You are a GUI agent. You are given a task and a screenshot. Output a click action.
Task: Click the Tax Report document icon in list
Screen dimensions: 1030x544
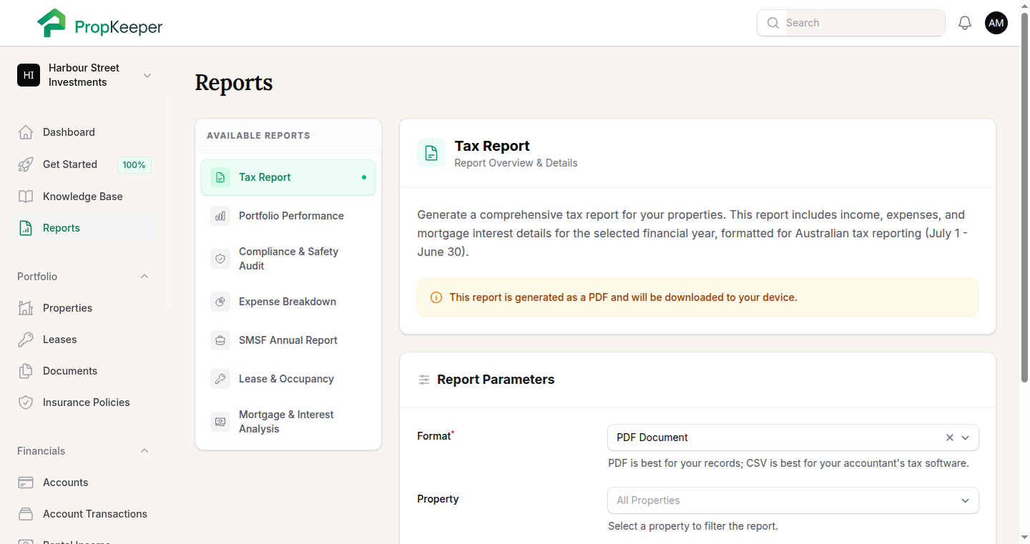tap(220, 177)
